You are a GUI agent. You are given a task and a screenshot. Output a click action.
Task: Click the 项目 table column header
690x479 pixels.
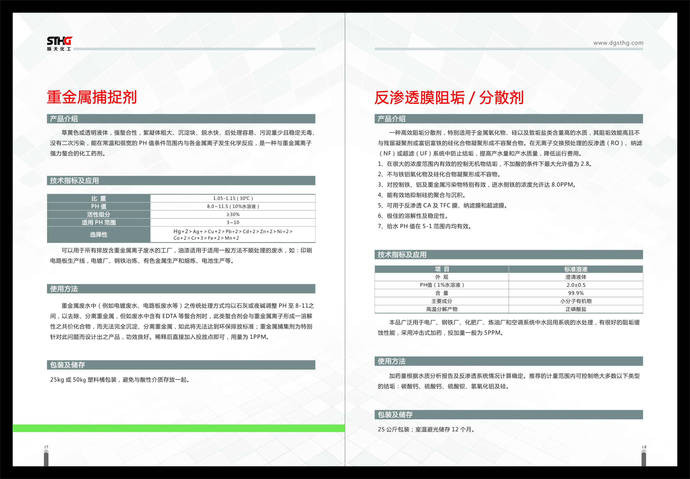[442, 269]
